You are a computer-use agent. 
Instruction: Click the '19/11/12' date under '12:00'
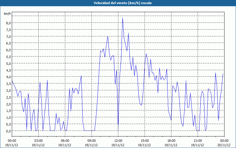pos(118,145)
